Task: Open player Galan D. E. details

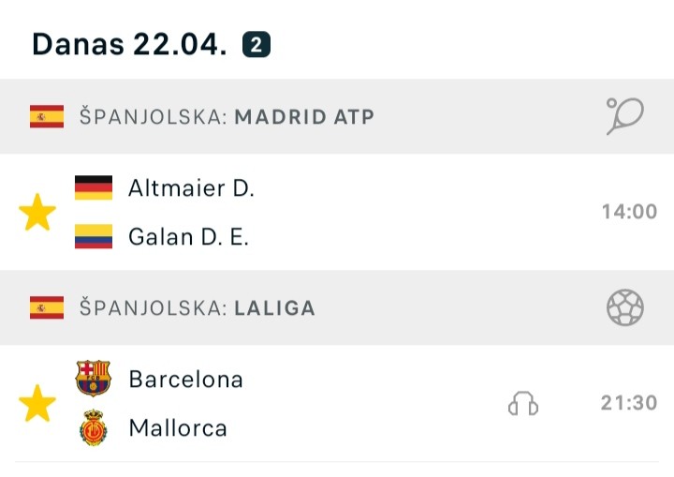Action: [189, 237]
